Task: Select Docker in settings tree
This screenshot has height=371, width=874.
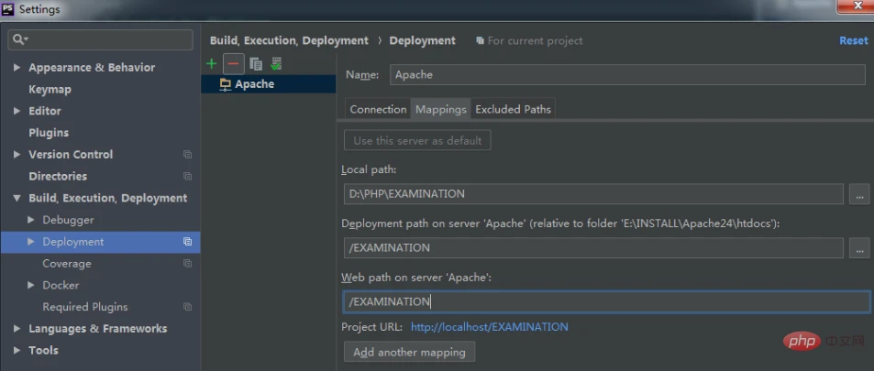Action: tap(61, 285)
